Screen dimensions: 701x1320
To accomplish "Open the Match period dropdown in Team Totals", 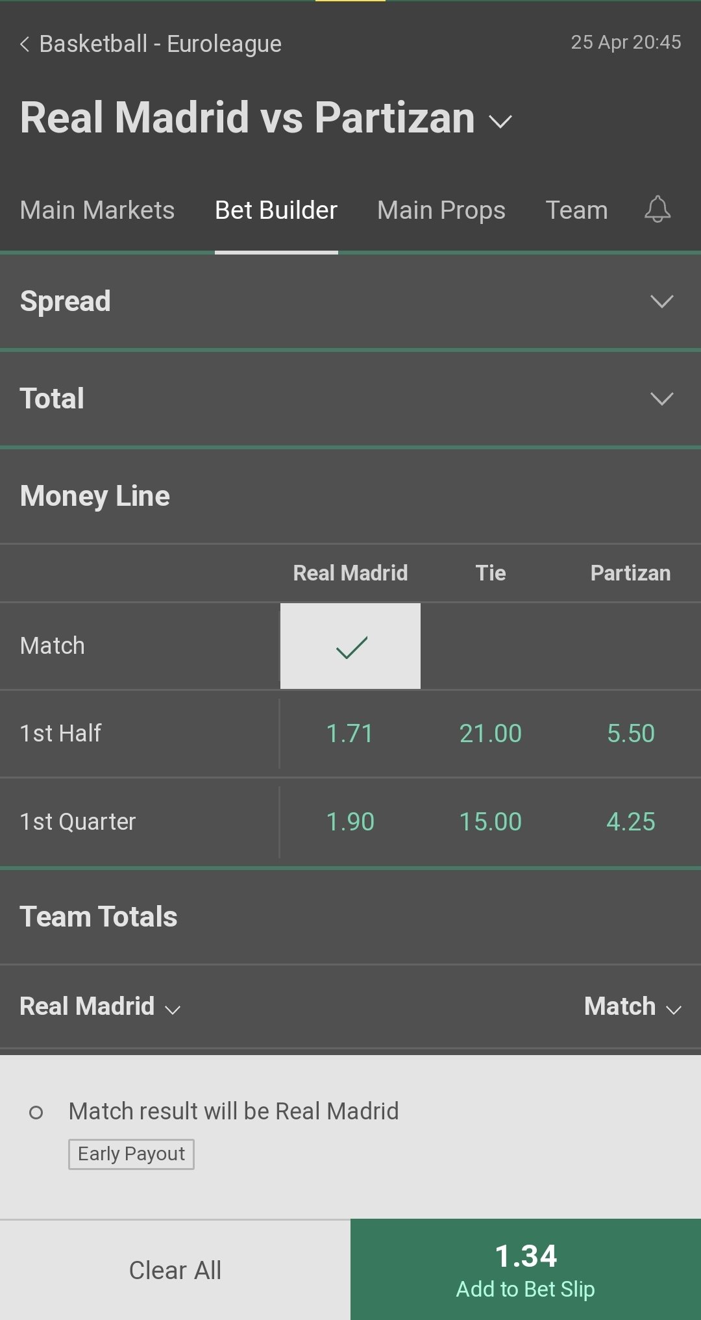I will (632, 1007).
